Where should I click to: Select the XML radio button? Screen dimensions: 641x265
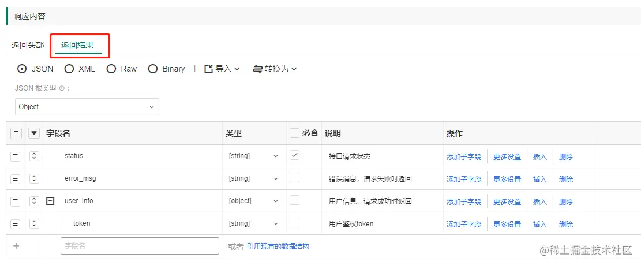[x=69, y=69]
